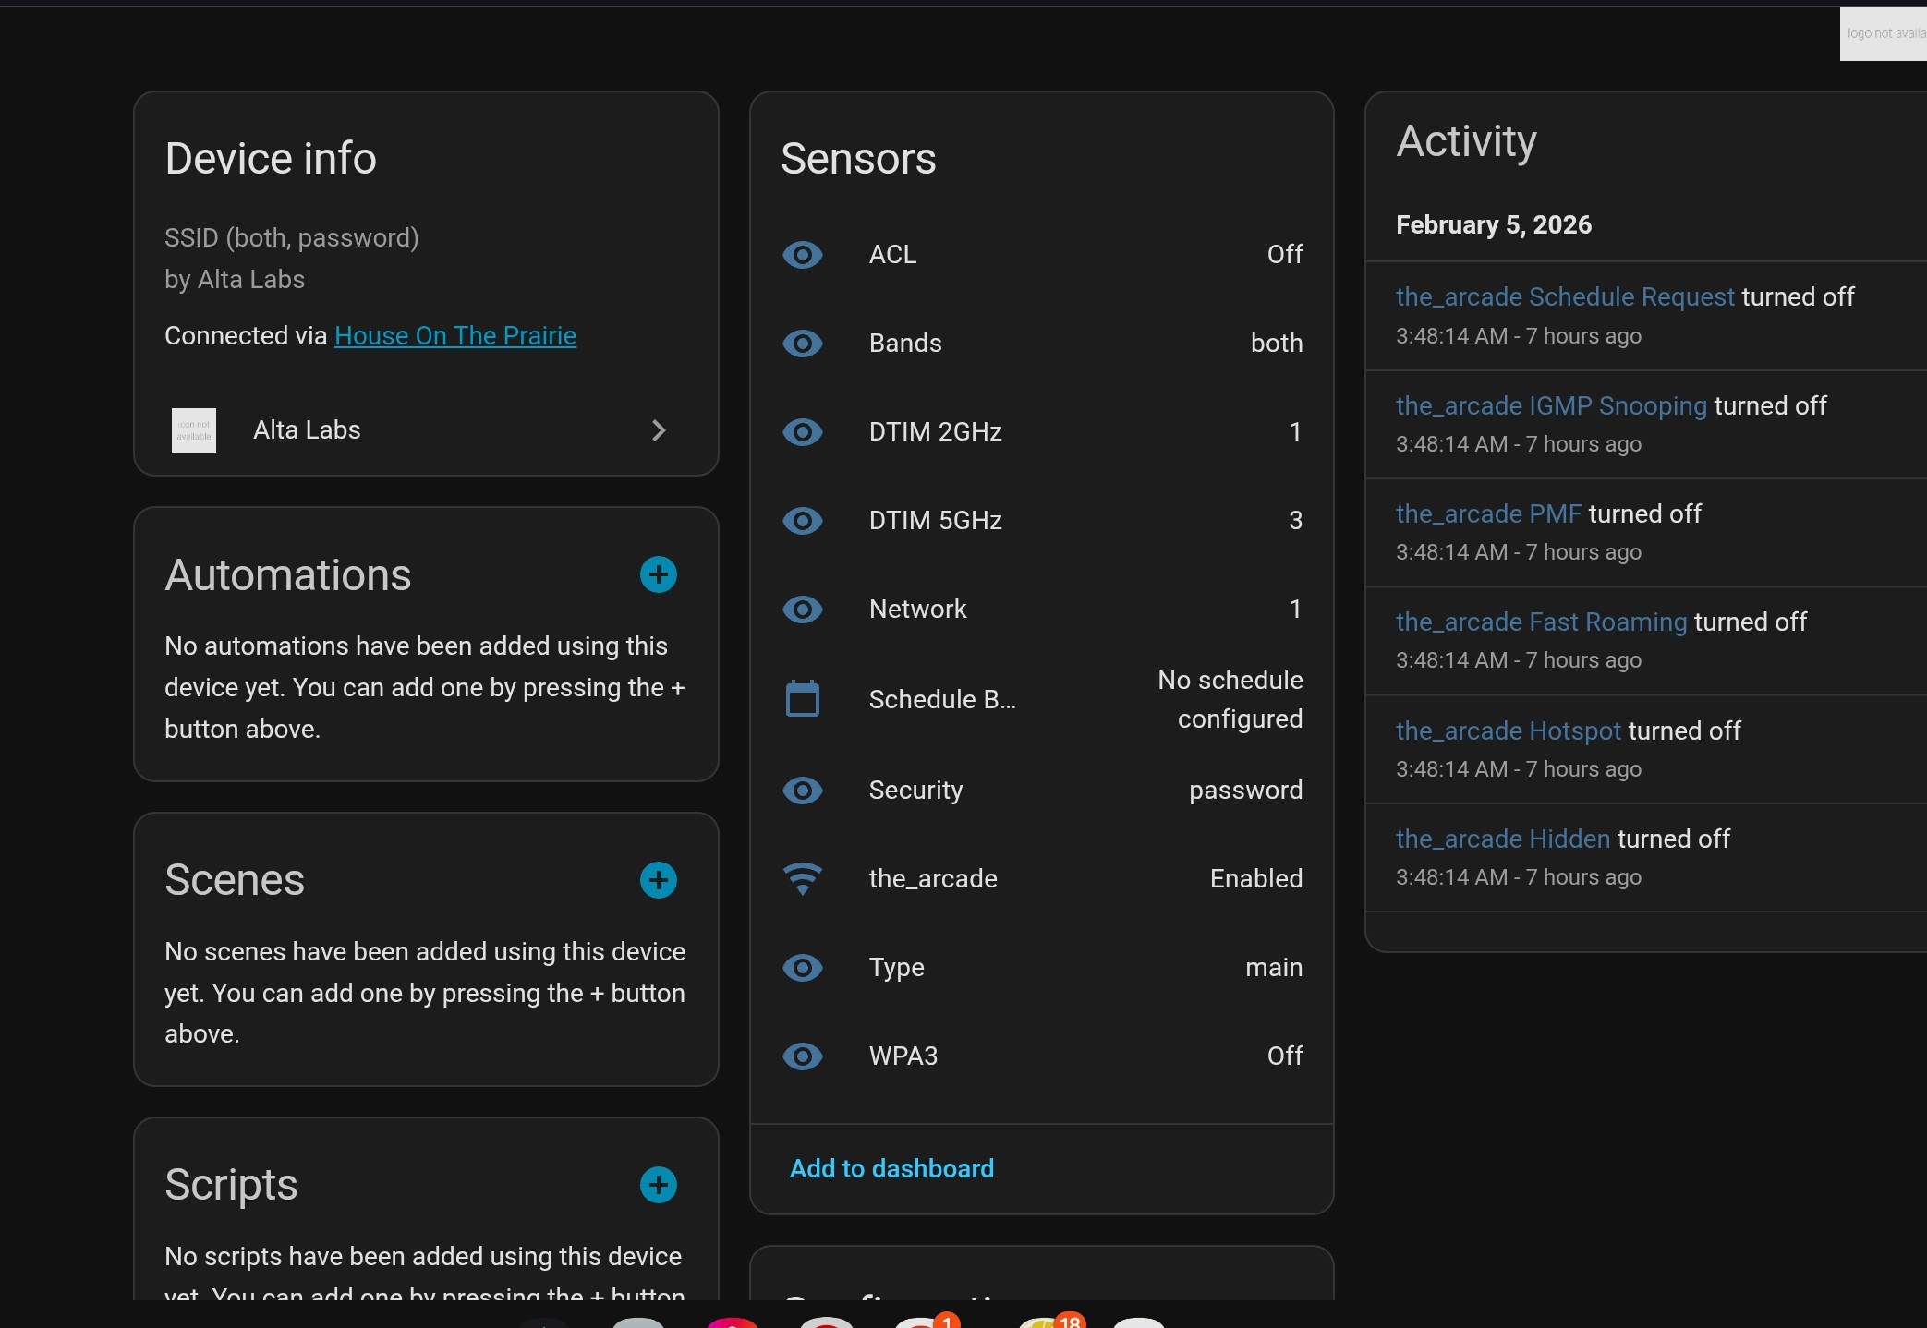The image size is (1927, 1328).
Task: Open the_arcade Schedule Request activity link
Action: [1564, 297]
